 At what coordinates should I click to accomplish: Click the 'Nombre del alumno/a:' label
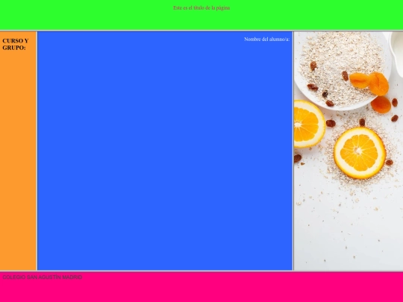pos(266,40)
